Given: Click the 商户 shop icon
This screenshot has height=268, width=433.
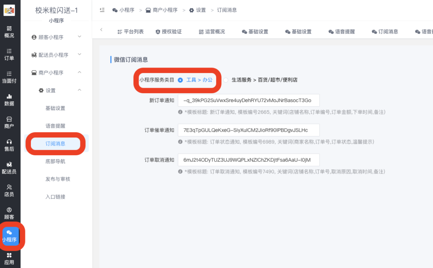Looking at the screenshot, I should pyautogui.click(x=9, y=122).
